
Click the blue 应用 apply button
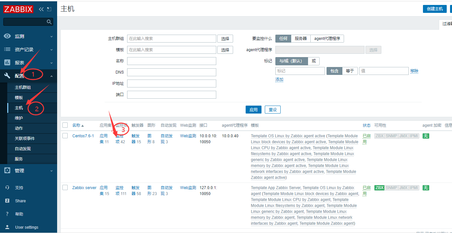click(253, 110)
